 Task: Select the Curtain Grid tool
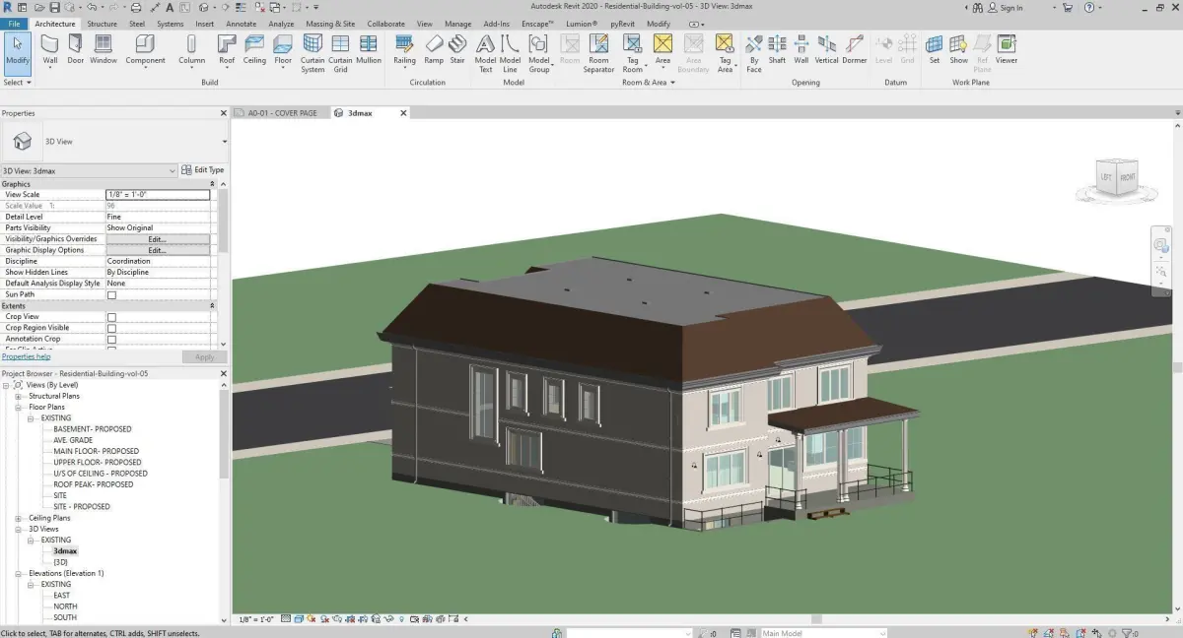(340, 53)
